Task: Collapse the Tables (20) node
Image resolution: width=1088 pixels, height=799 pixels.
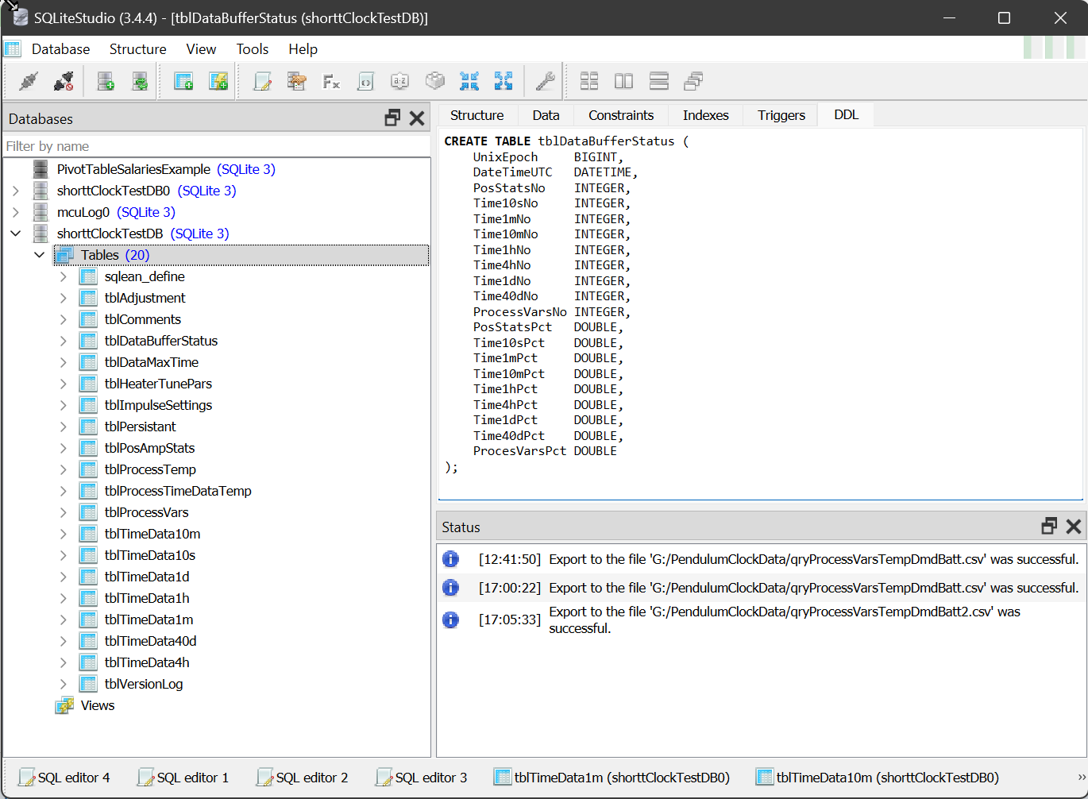Action: pos(39,255)
